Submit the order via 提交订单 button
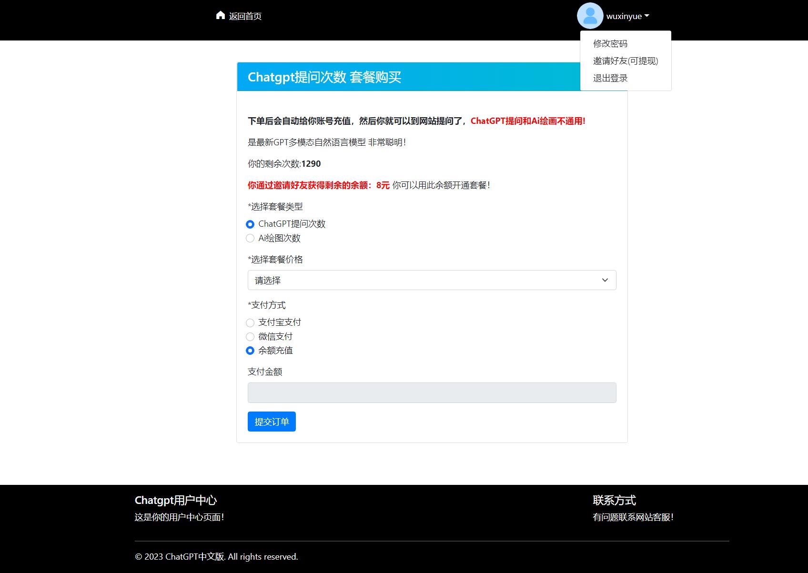This screenshot has height=573, width=808. tap(271, 421)
